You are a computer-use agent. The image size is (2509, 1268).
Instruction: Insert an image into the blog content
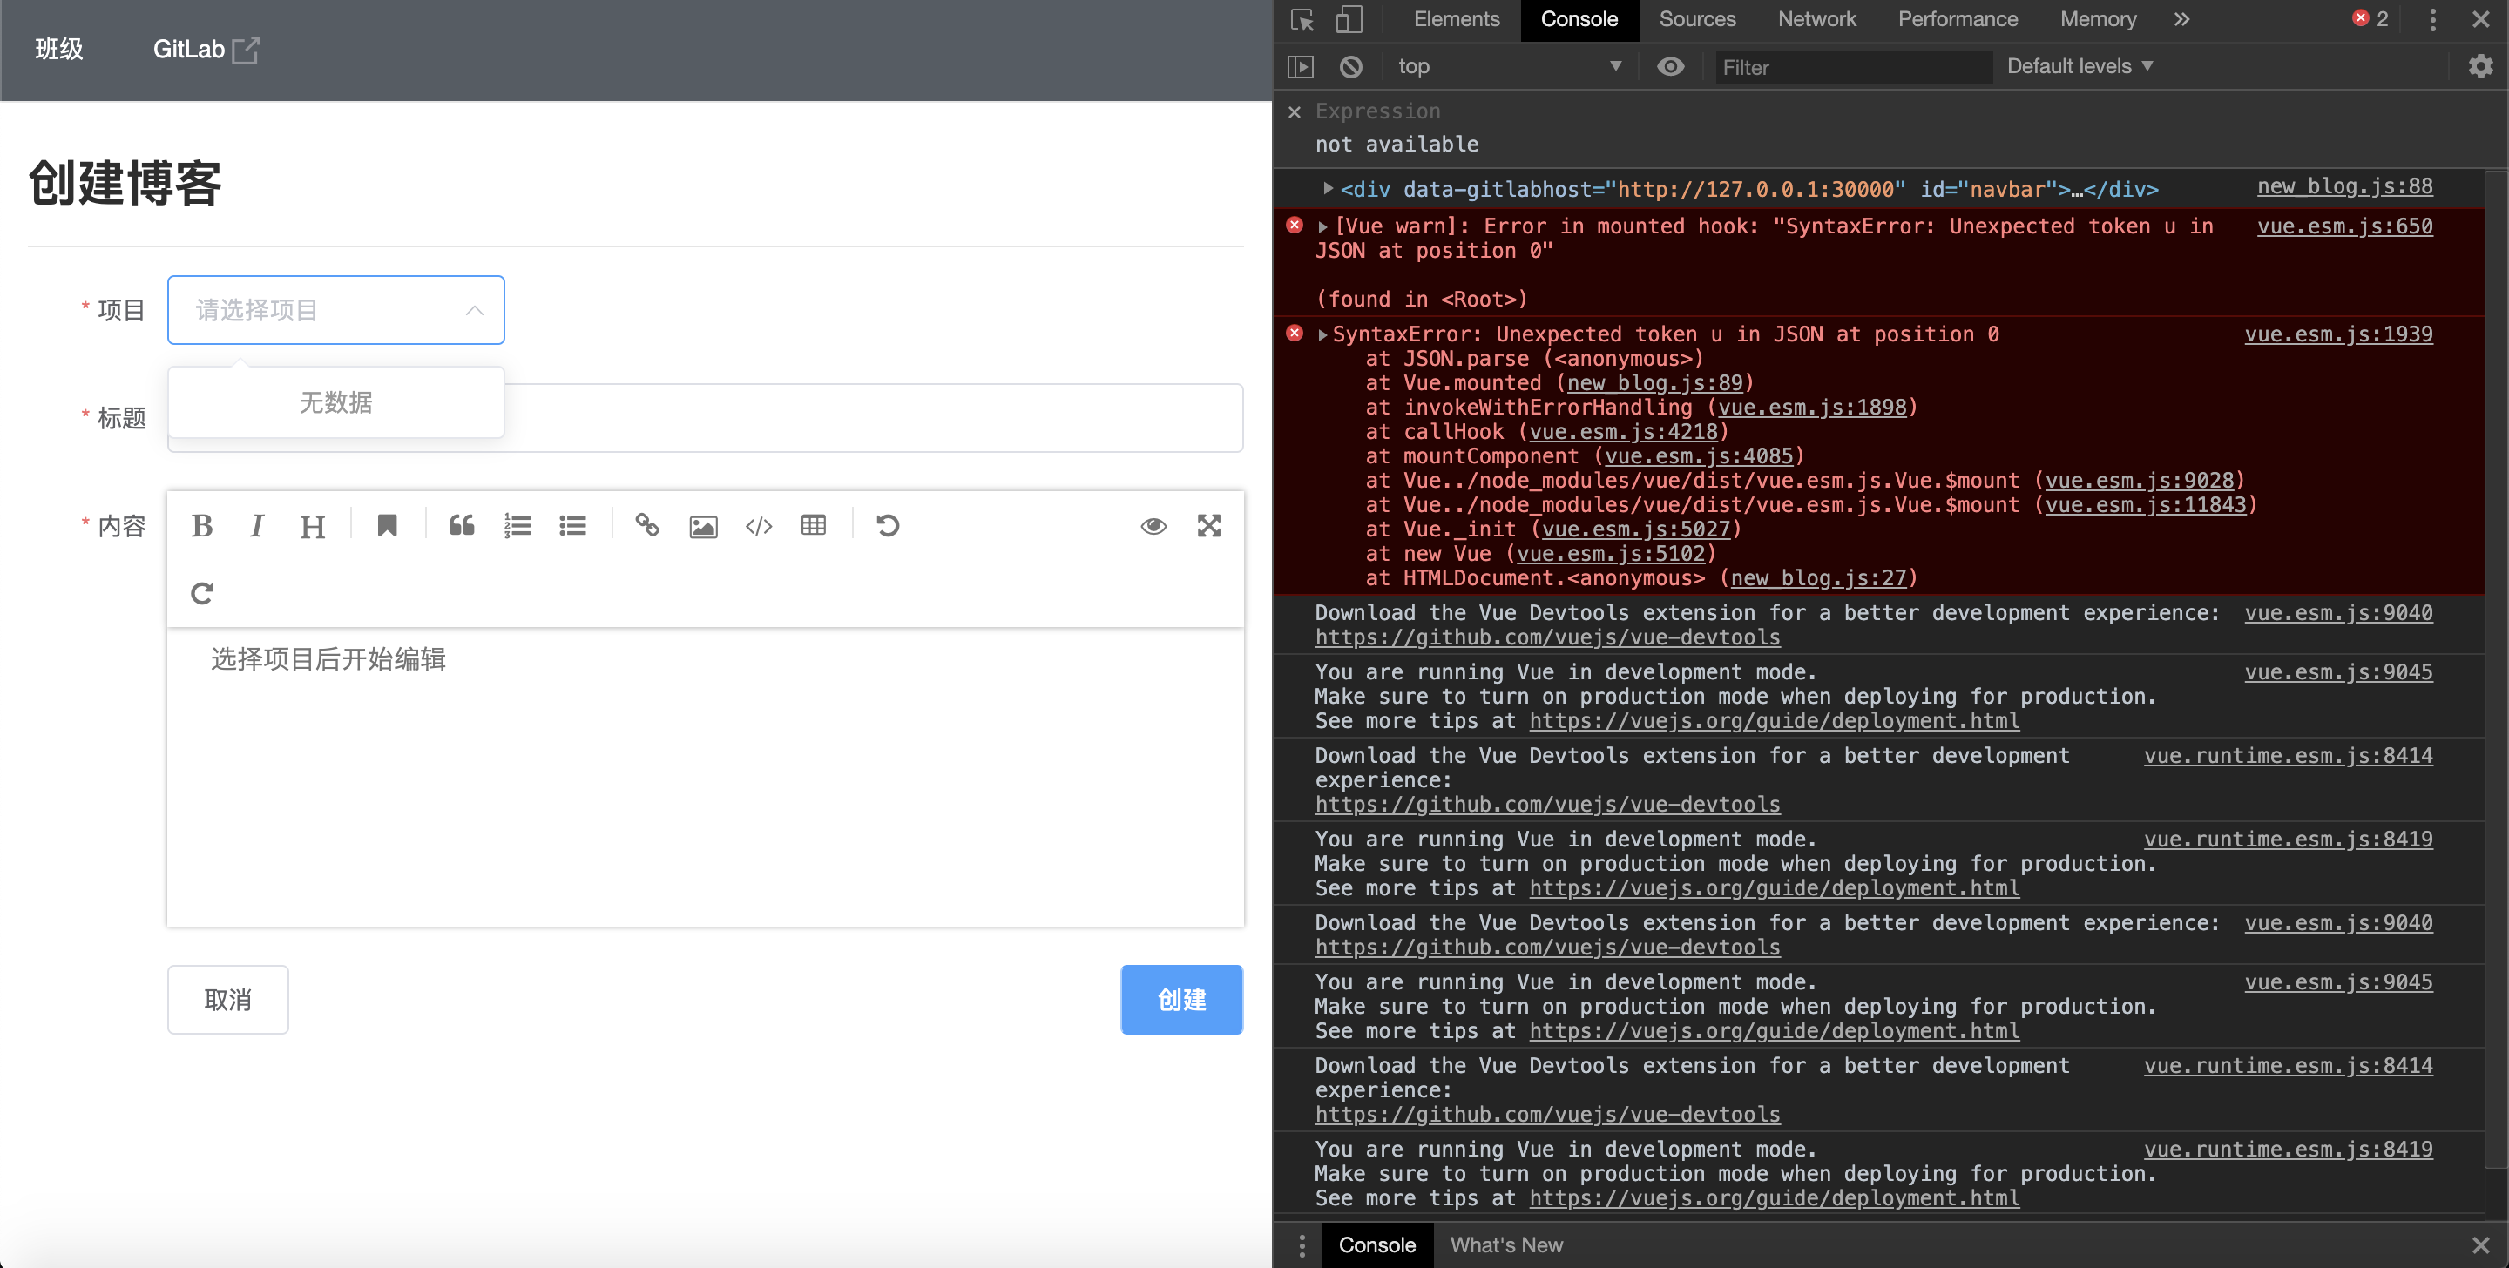pos(703,526)
